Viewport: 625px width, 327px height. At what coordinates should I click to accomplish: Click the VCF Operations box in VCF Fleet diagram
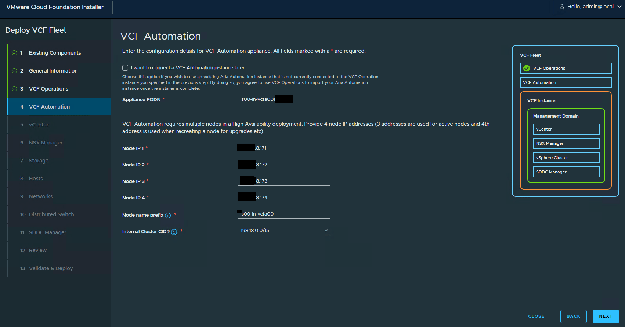click(x=566, y=68)
